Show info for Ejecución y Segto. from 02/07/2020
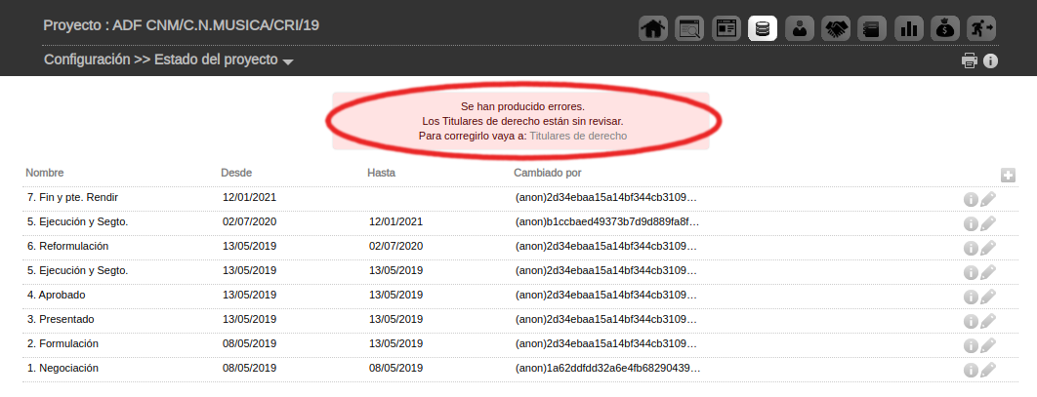Viewport: 1037px width, 397px height. [971, 224]
